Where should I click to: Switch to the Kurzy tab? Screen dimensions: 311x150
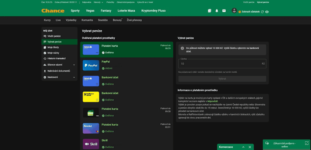tap(47, 20)
